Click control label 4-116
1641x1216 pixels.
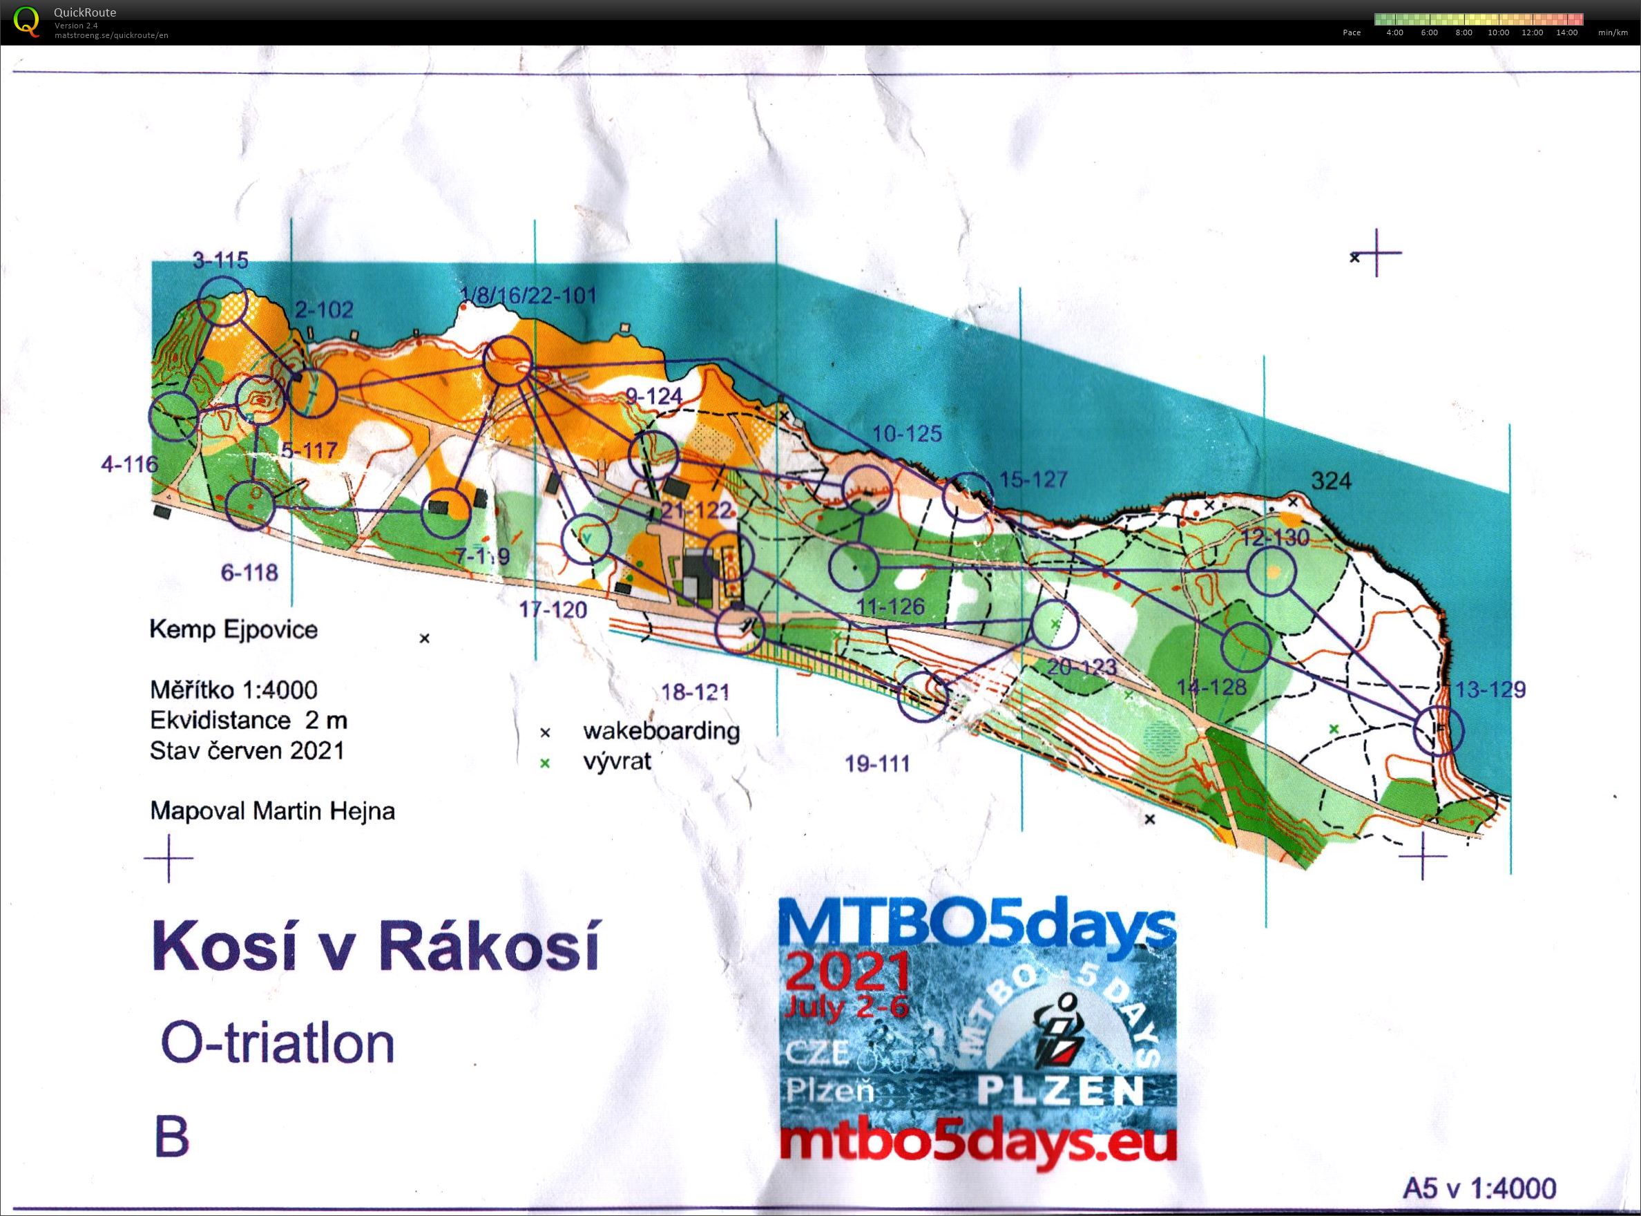(x=130, y=464)
